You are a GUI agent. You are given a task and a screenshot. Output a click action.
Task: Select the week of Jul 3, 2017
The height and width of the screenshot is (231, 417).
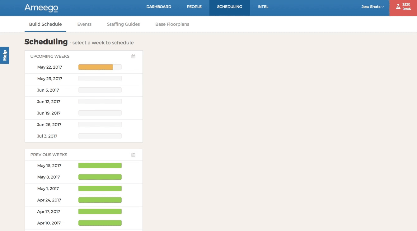(x=84, y=136)
